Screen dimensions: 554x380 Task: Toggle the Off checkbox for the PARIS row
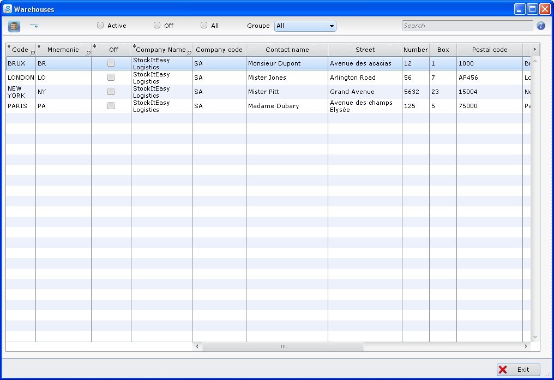(111, 106)
